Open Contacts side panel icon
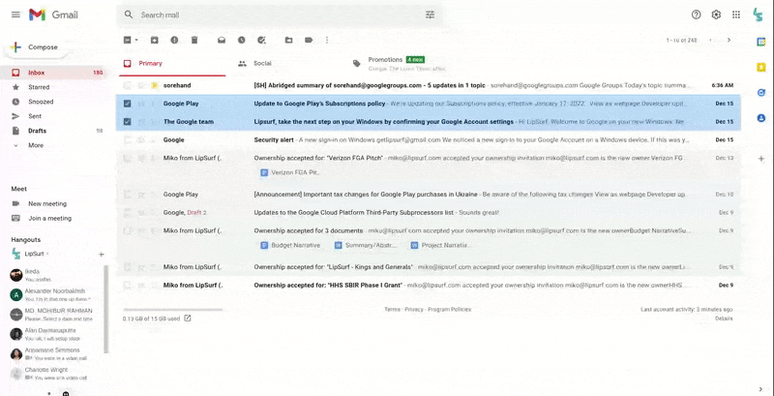The image size is (774, 396). point(761,118)
